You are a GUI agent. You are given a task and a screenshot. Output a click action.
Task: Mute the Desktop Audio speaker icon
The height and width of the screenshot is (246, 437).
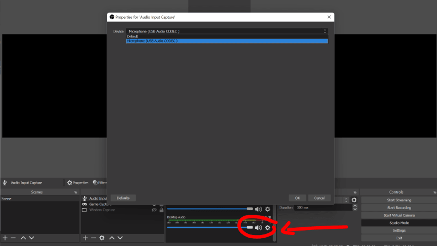click(258, 228)
